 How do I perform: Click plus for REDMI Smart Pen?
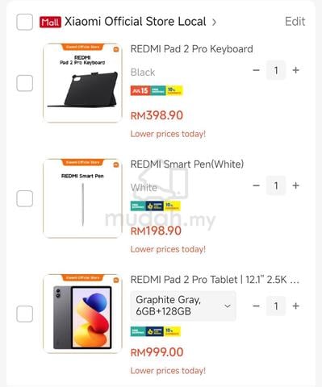pos(295,185)
